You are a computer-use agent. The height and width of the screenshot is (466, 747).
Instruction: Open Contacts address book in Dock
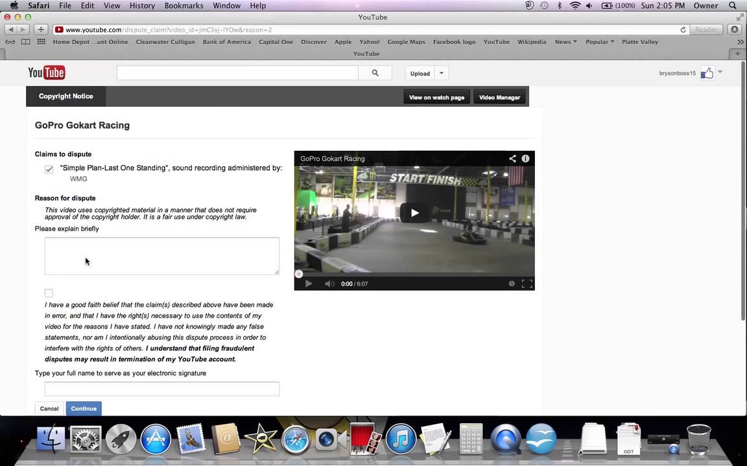(226, 438)
